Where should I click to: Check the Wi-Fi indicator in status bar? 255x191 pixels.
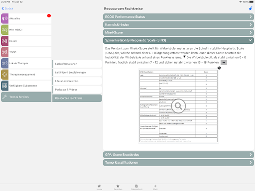point(241,2)
